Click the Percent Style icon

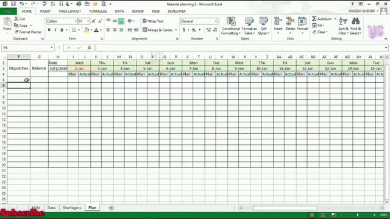(x=194, y=30)
